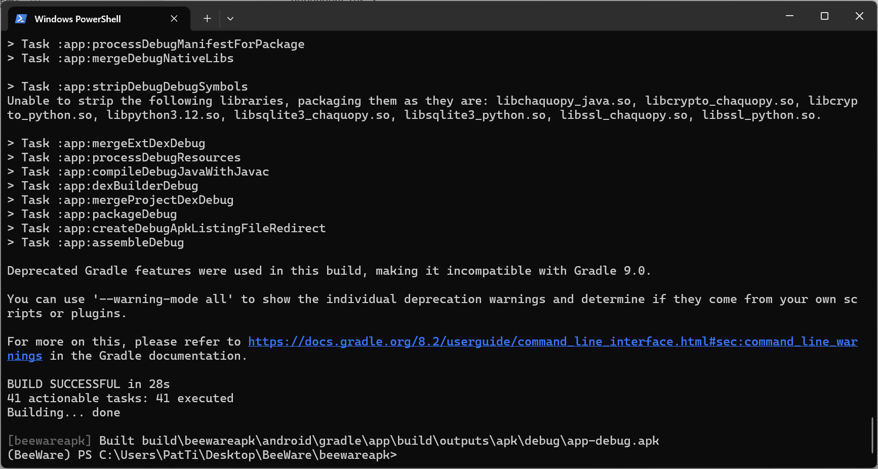This screenshot has width=878, height=469.
Task: Select the Windows PowerShell tab
Action: point(99,19)
